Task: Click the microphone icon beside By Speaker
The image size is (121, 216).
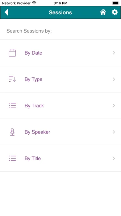Action: click(x=12, y=132)
